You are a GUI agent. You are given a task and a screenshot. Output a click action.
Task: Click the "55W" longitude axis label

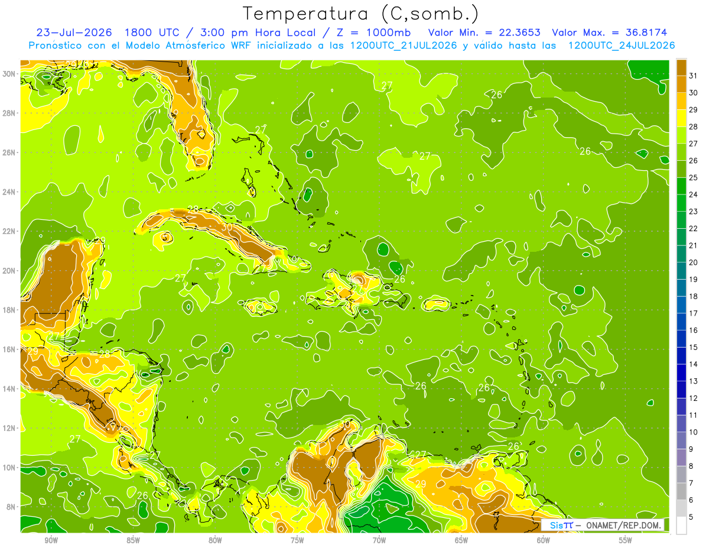626,540
